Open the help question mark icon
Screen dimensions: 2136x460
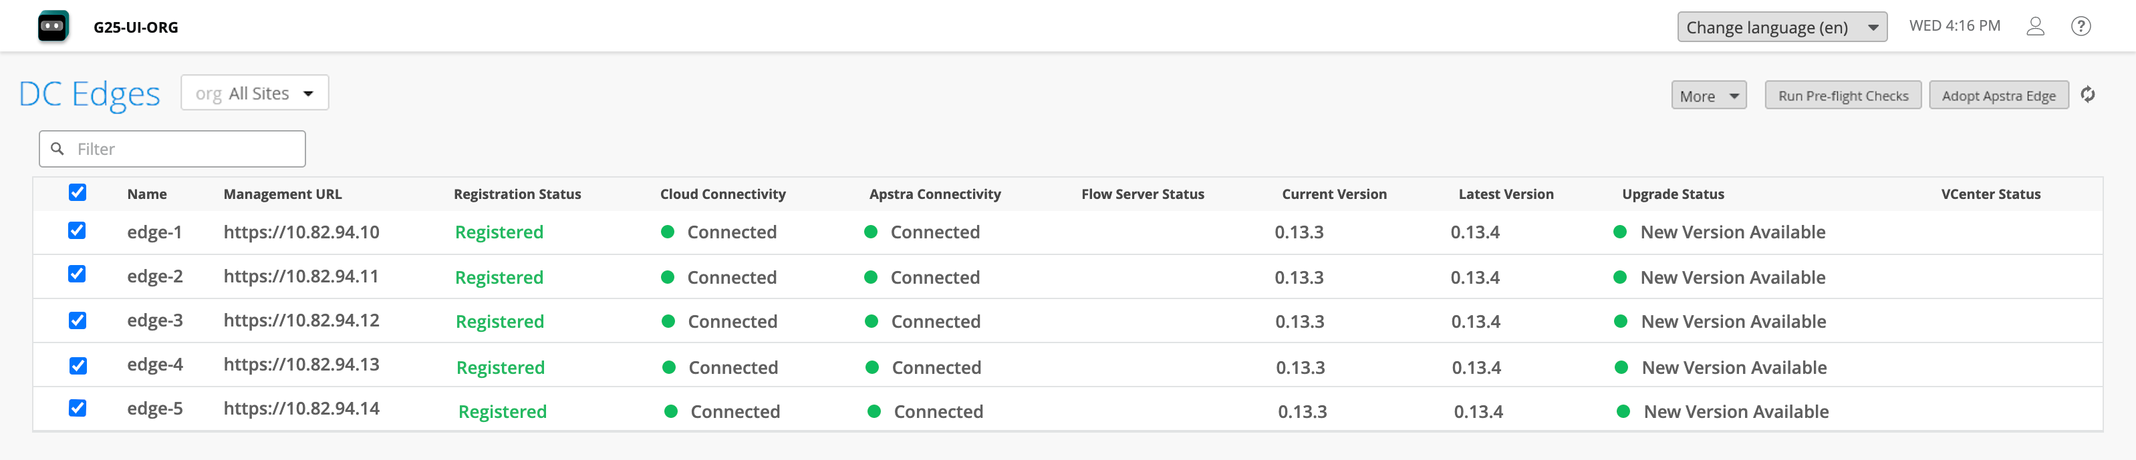point(2081,27)
